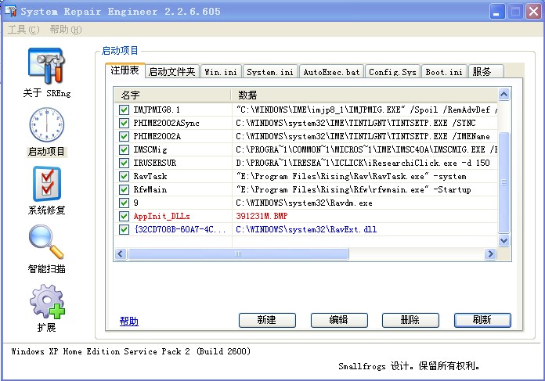Image resolution: width=545 pixels, height=381 pixels.
Task: Click the horizontal scrollbar thumb
Action: click(238, 254)
